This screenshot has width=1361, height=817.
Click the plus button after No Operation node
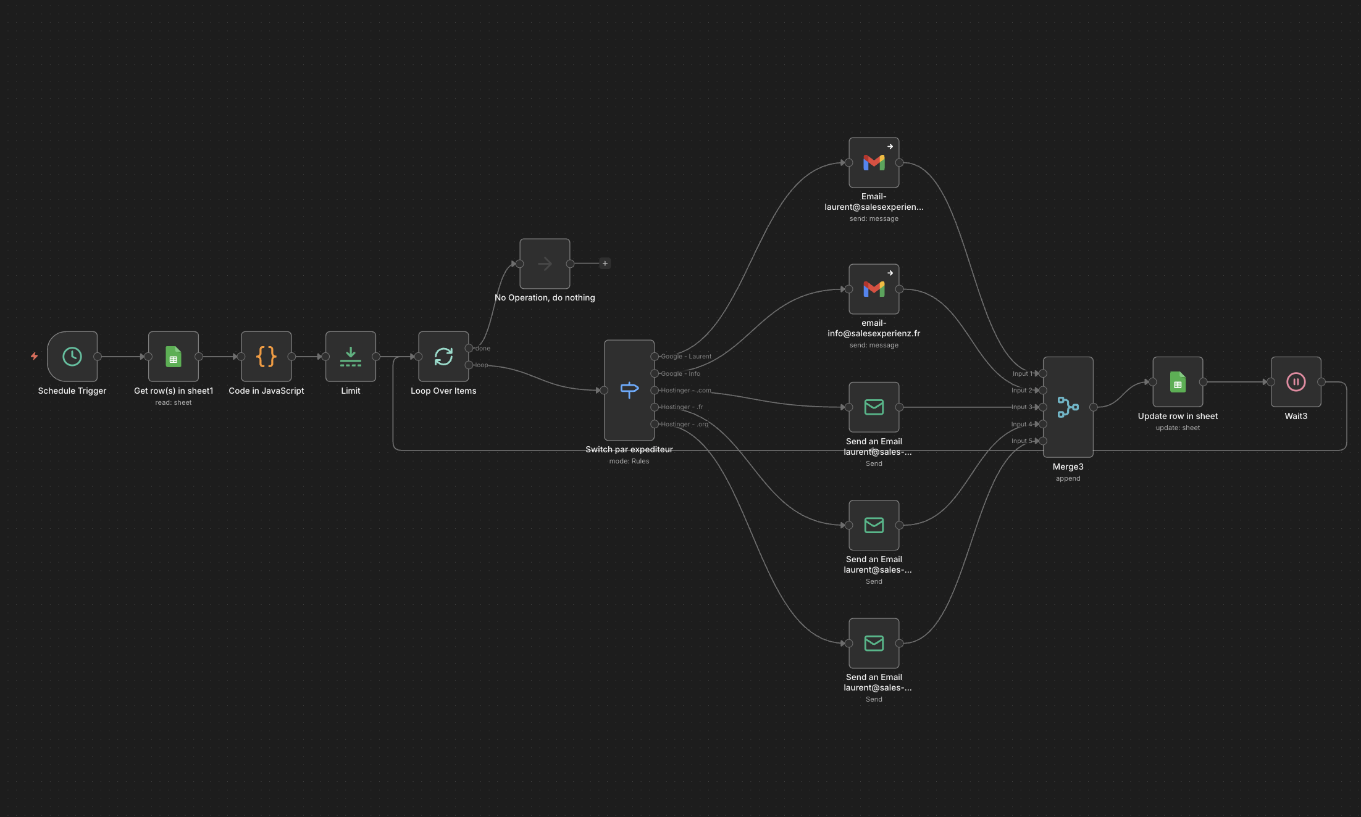(605, 263)
